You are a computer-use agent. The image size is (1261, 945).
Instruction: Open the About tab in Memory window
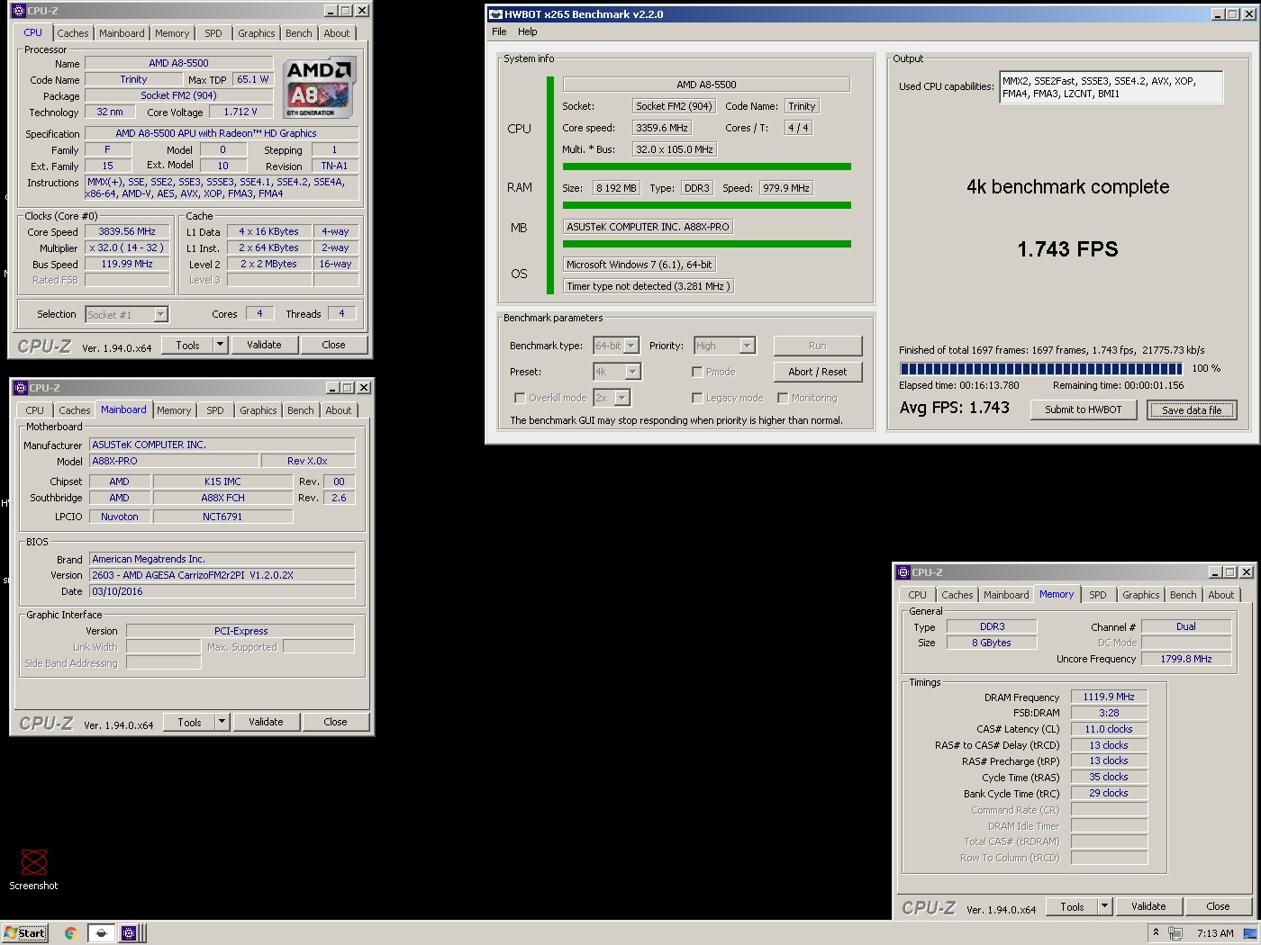(x=1221, y=595)
